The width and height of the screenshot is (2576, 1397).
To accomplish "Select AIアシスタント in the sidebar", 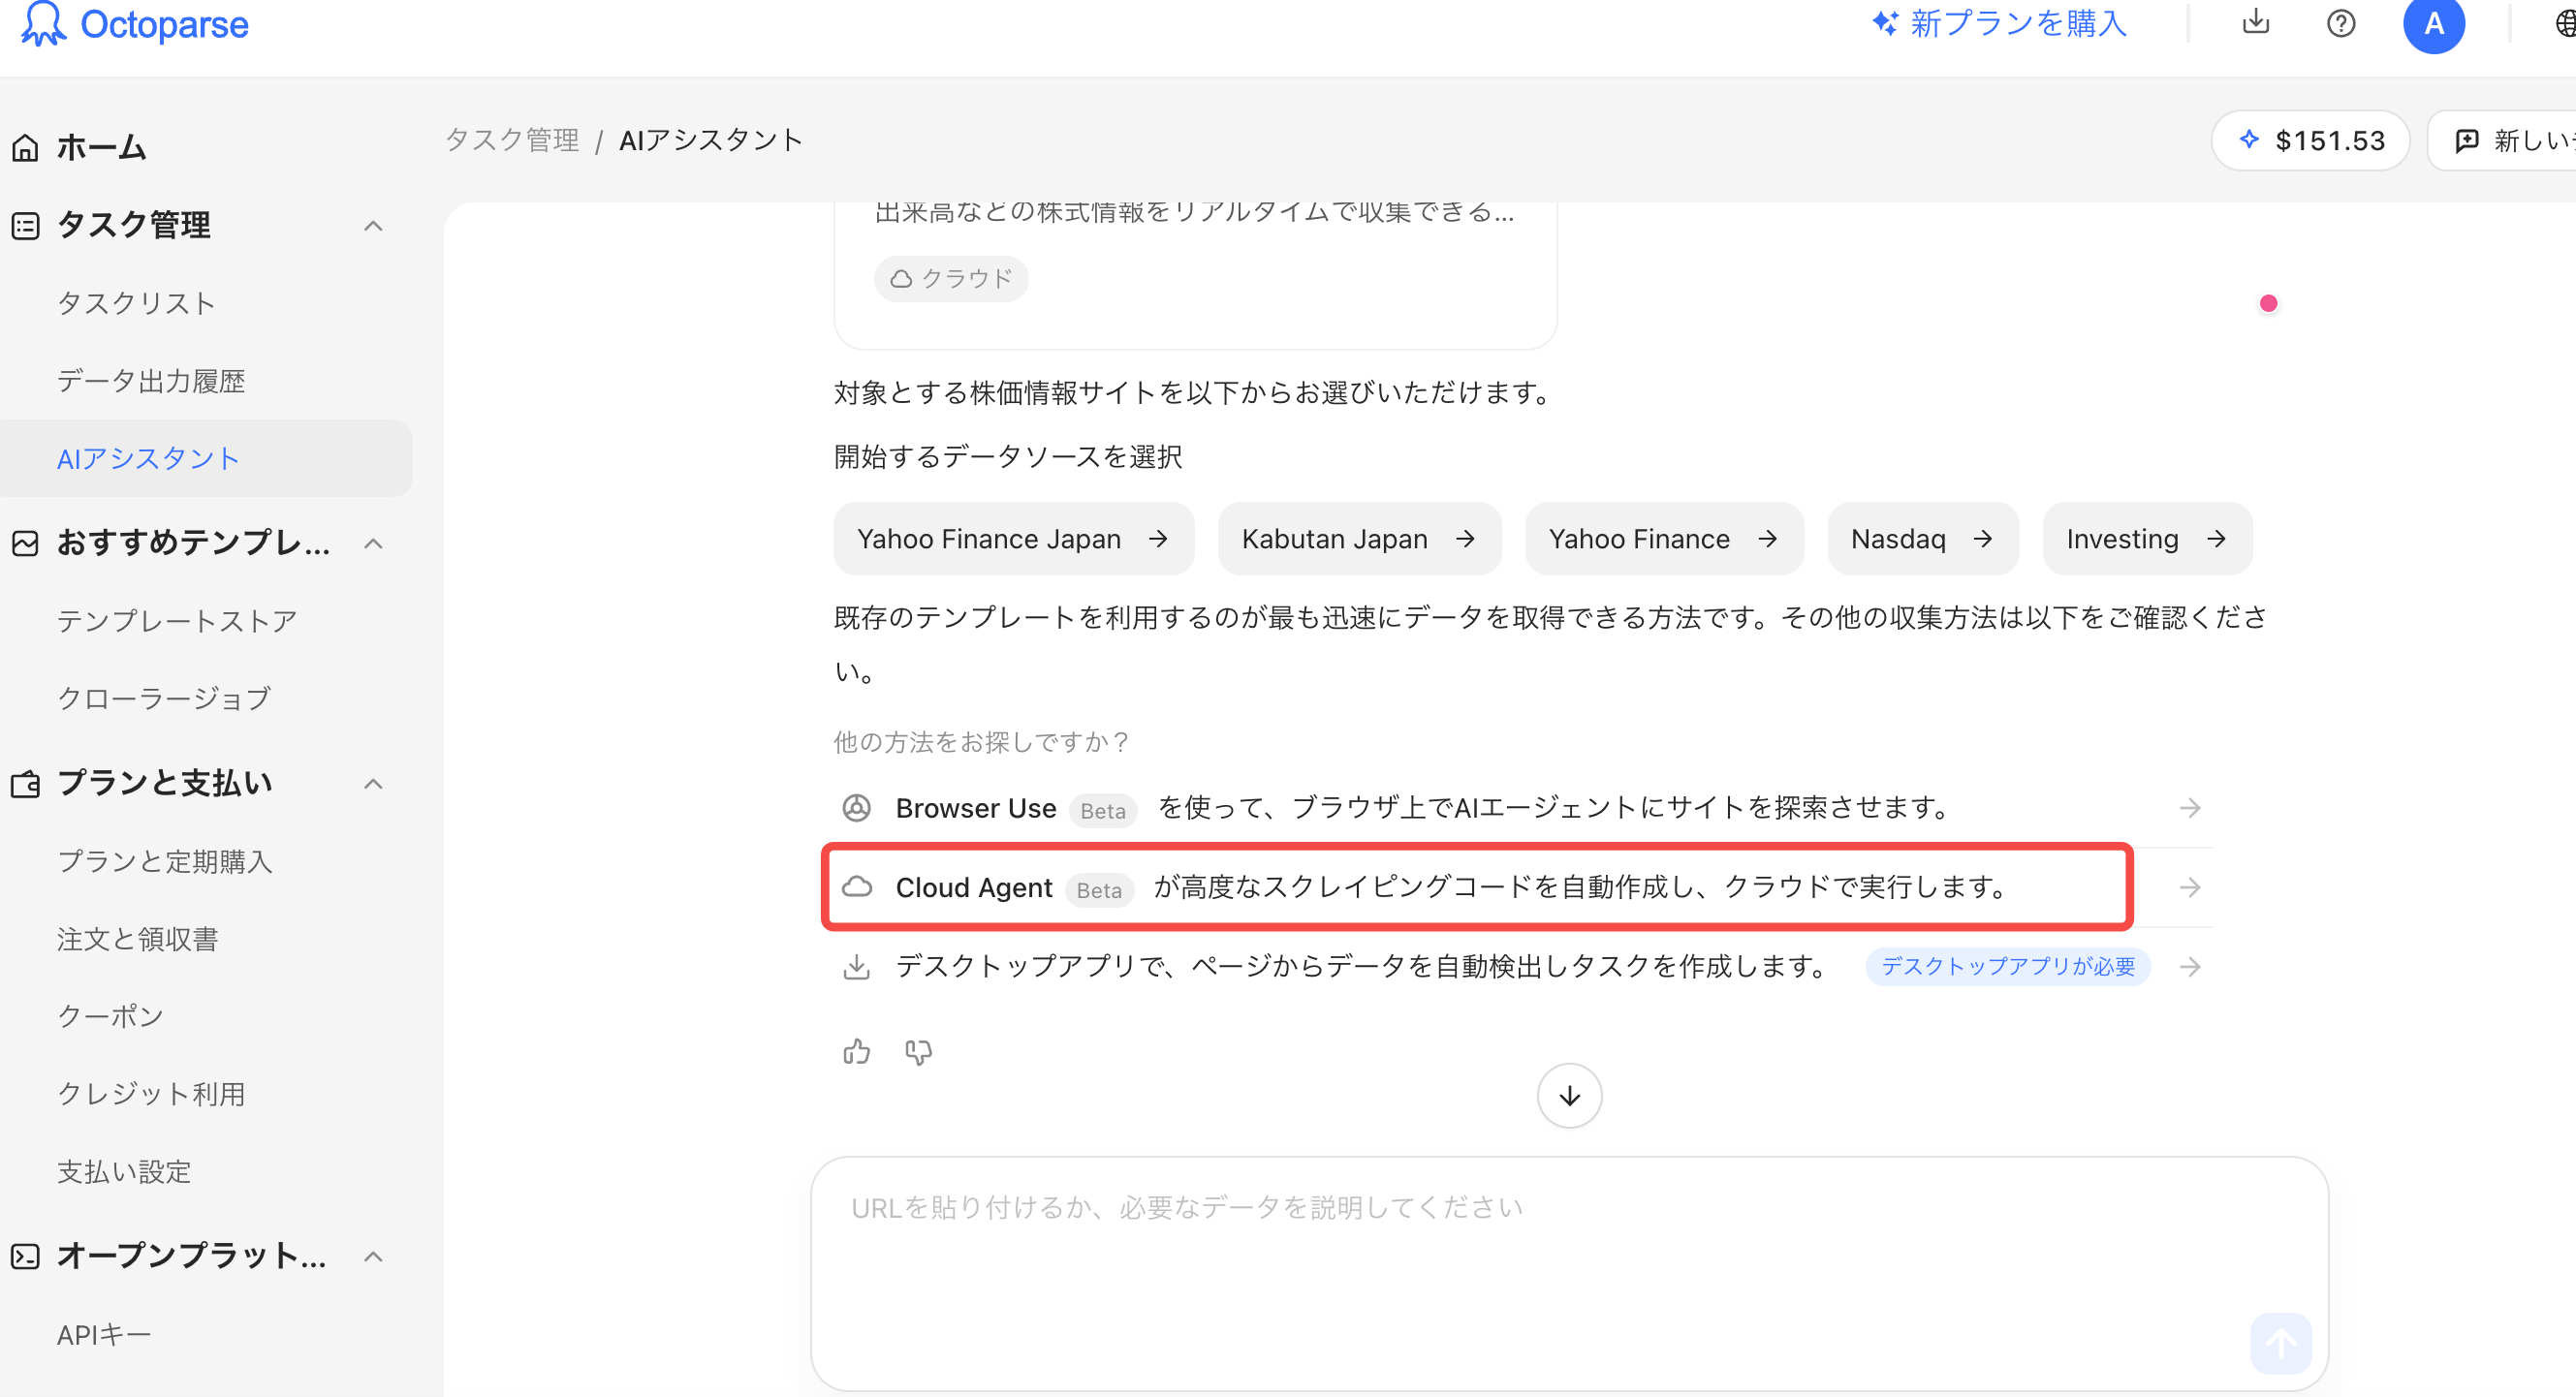I will click(x=205, y=458).
